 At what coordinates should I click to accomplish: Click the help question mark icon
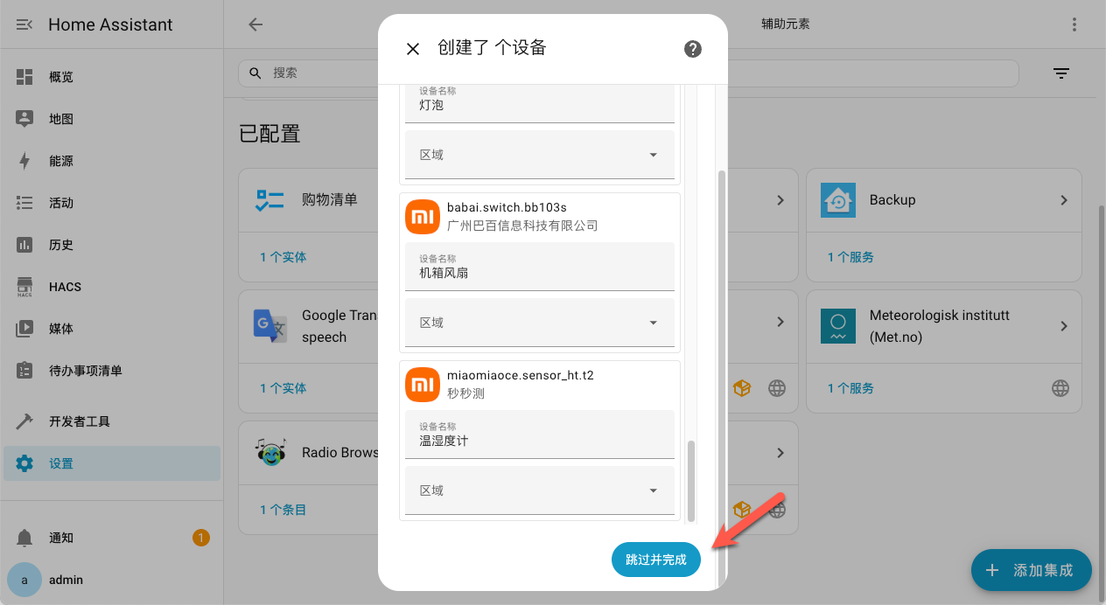(692, 49)
